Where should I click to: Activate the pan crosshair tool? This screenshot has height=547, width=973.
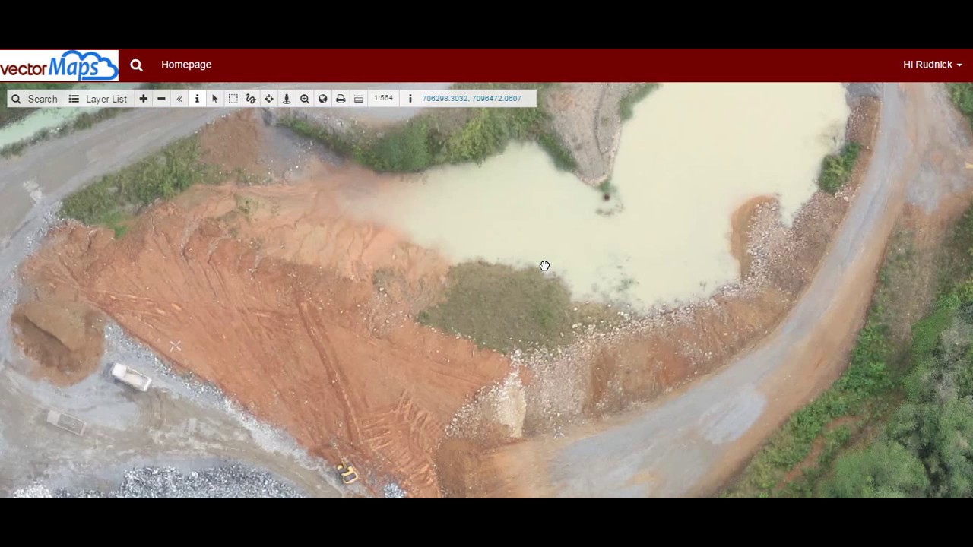[x=269, y=99]
